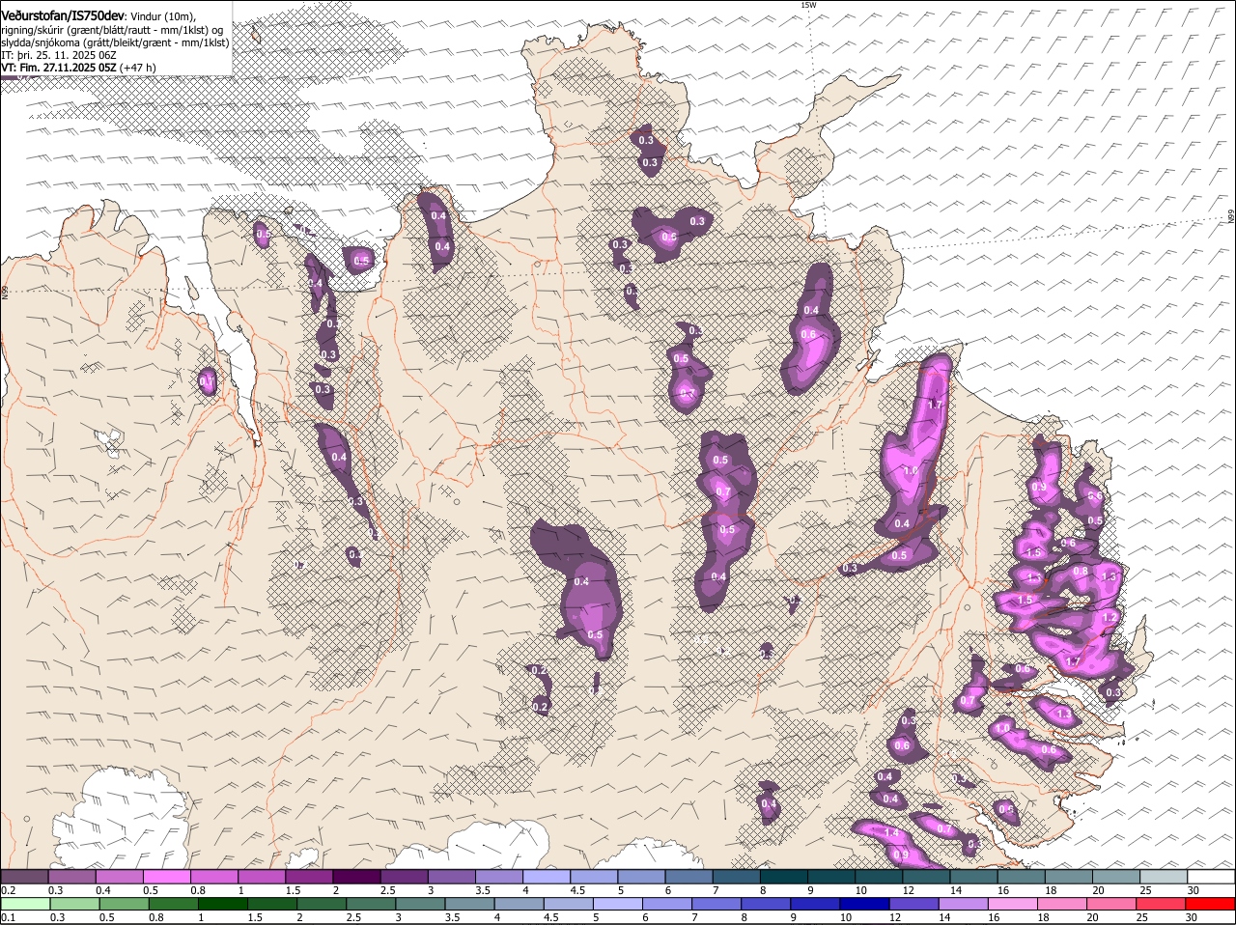Click the '0.4' label in upper legend row
1236x925 pixels.
[x=103, y=890]
